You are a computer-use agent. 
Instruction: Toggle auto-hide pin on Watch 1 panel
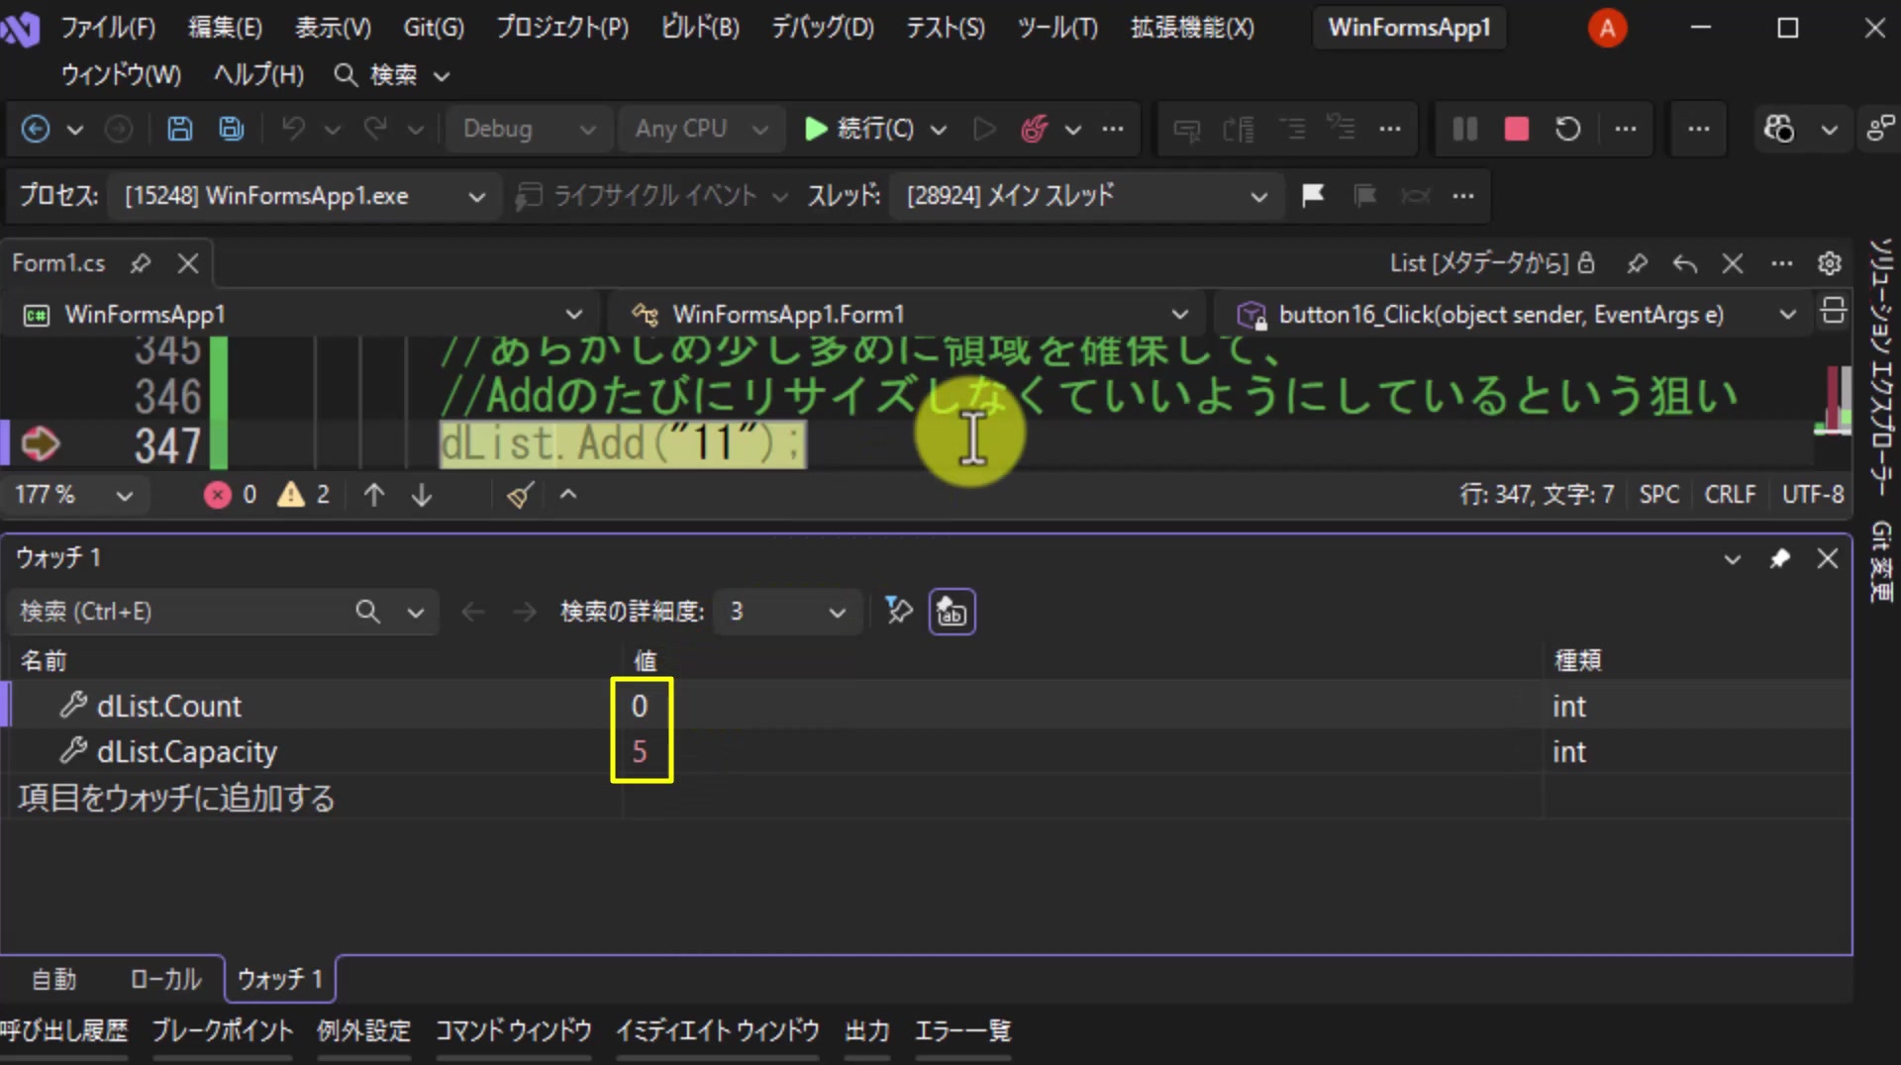(x=1779, y=558)
